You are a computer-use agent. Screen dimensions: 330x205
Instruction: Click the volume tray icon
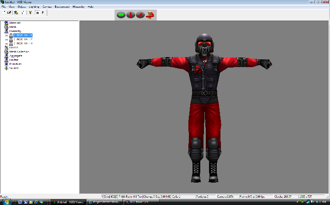coord(312,202)
